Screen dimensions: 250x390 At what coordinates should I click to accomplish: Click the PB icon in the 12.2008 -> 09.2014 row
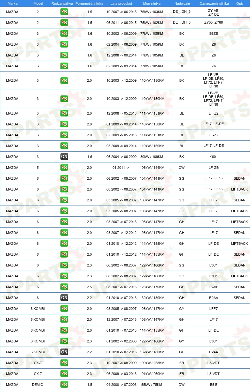pyautogui.click(x=64, y=56)
